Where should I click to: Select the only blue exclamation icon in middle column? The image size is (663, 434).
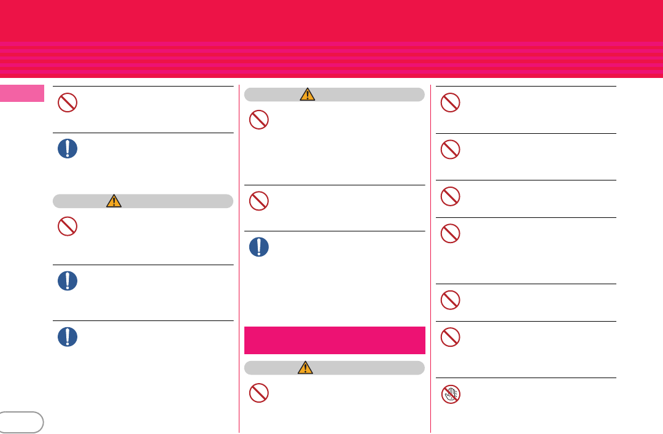(259, 247)
